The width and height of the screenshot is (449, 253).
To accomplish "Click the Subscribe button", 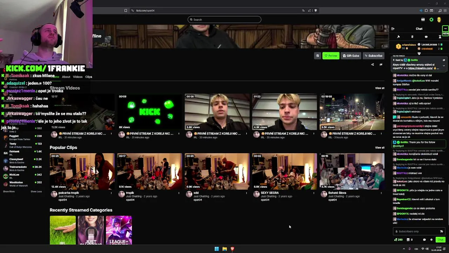I will (x=373, y=56).
